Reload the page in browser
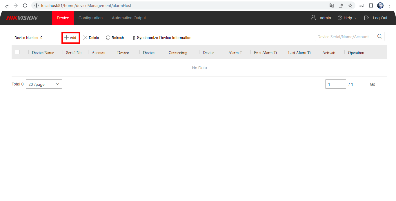Viewport: 396px width, 201px height. (25, 5)
